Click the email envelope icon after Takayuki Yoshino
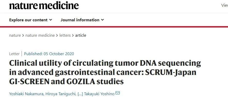Image resolution: width=228 pixels, height=97 pixels. tap(118, 93)
